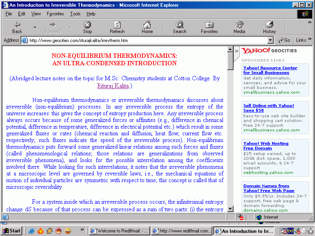The width and height of the screenshot is (315, 236).
Task: Click the first system tray scheduler icon
Action: coord(283,231)
